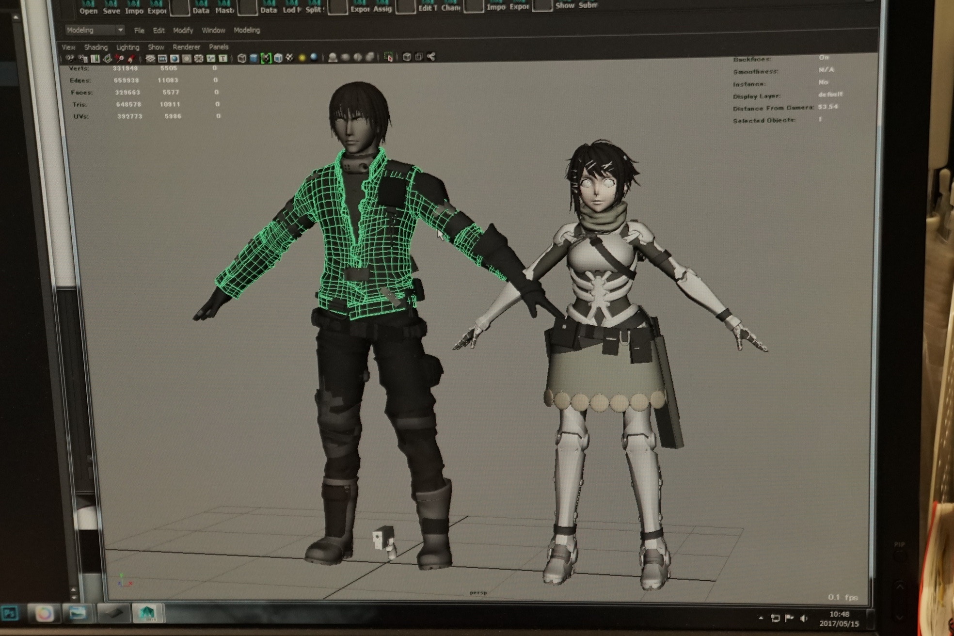
Task: Show hidden tray icons arrow
Action: click(761, 618)
